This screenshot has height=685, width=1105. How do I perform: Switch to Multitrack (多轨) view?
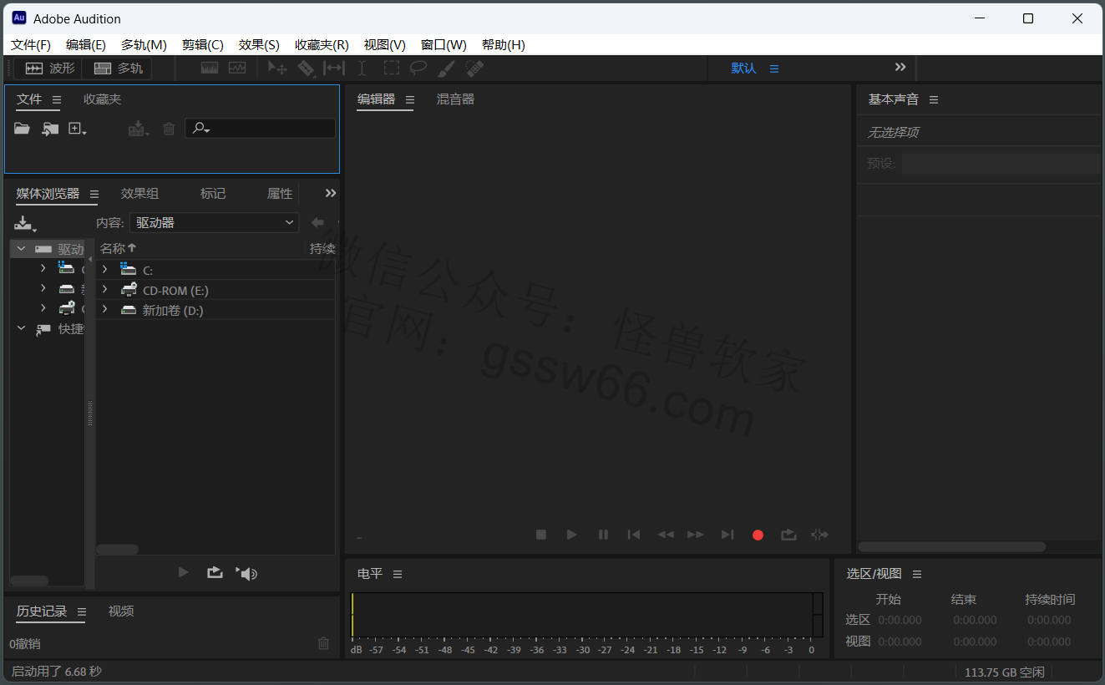(x=117, y=68)
